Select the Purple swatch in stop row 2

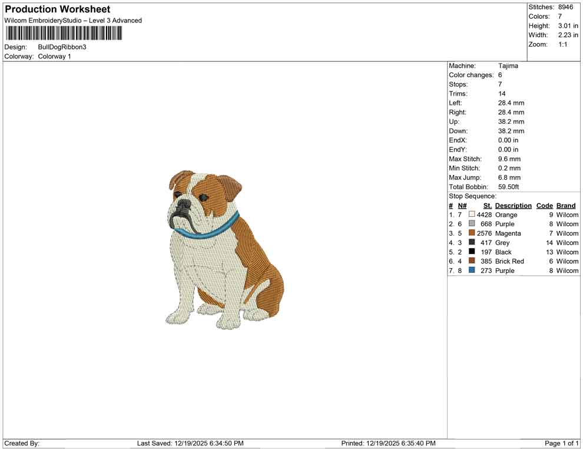click(471, 224)
